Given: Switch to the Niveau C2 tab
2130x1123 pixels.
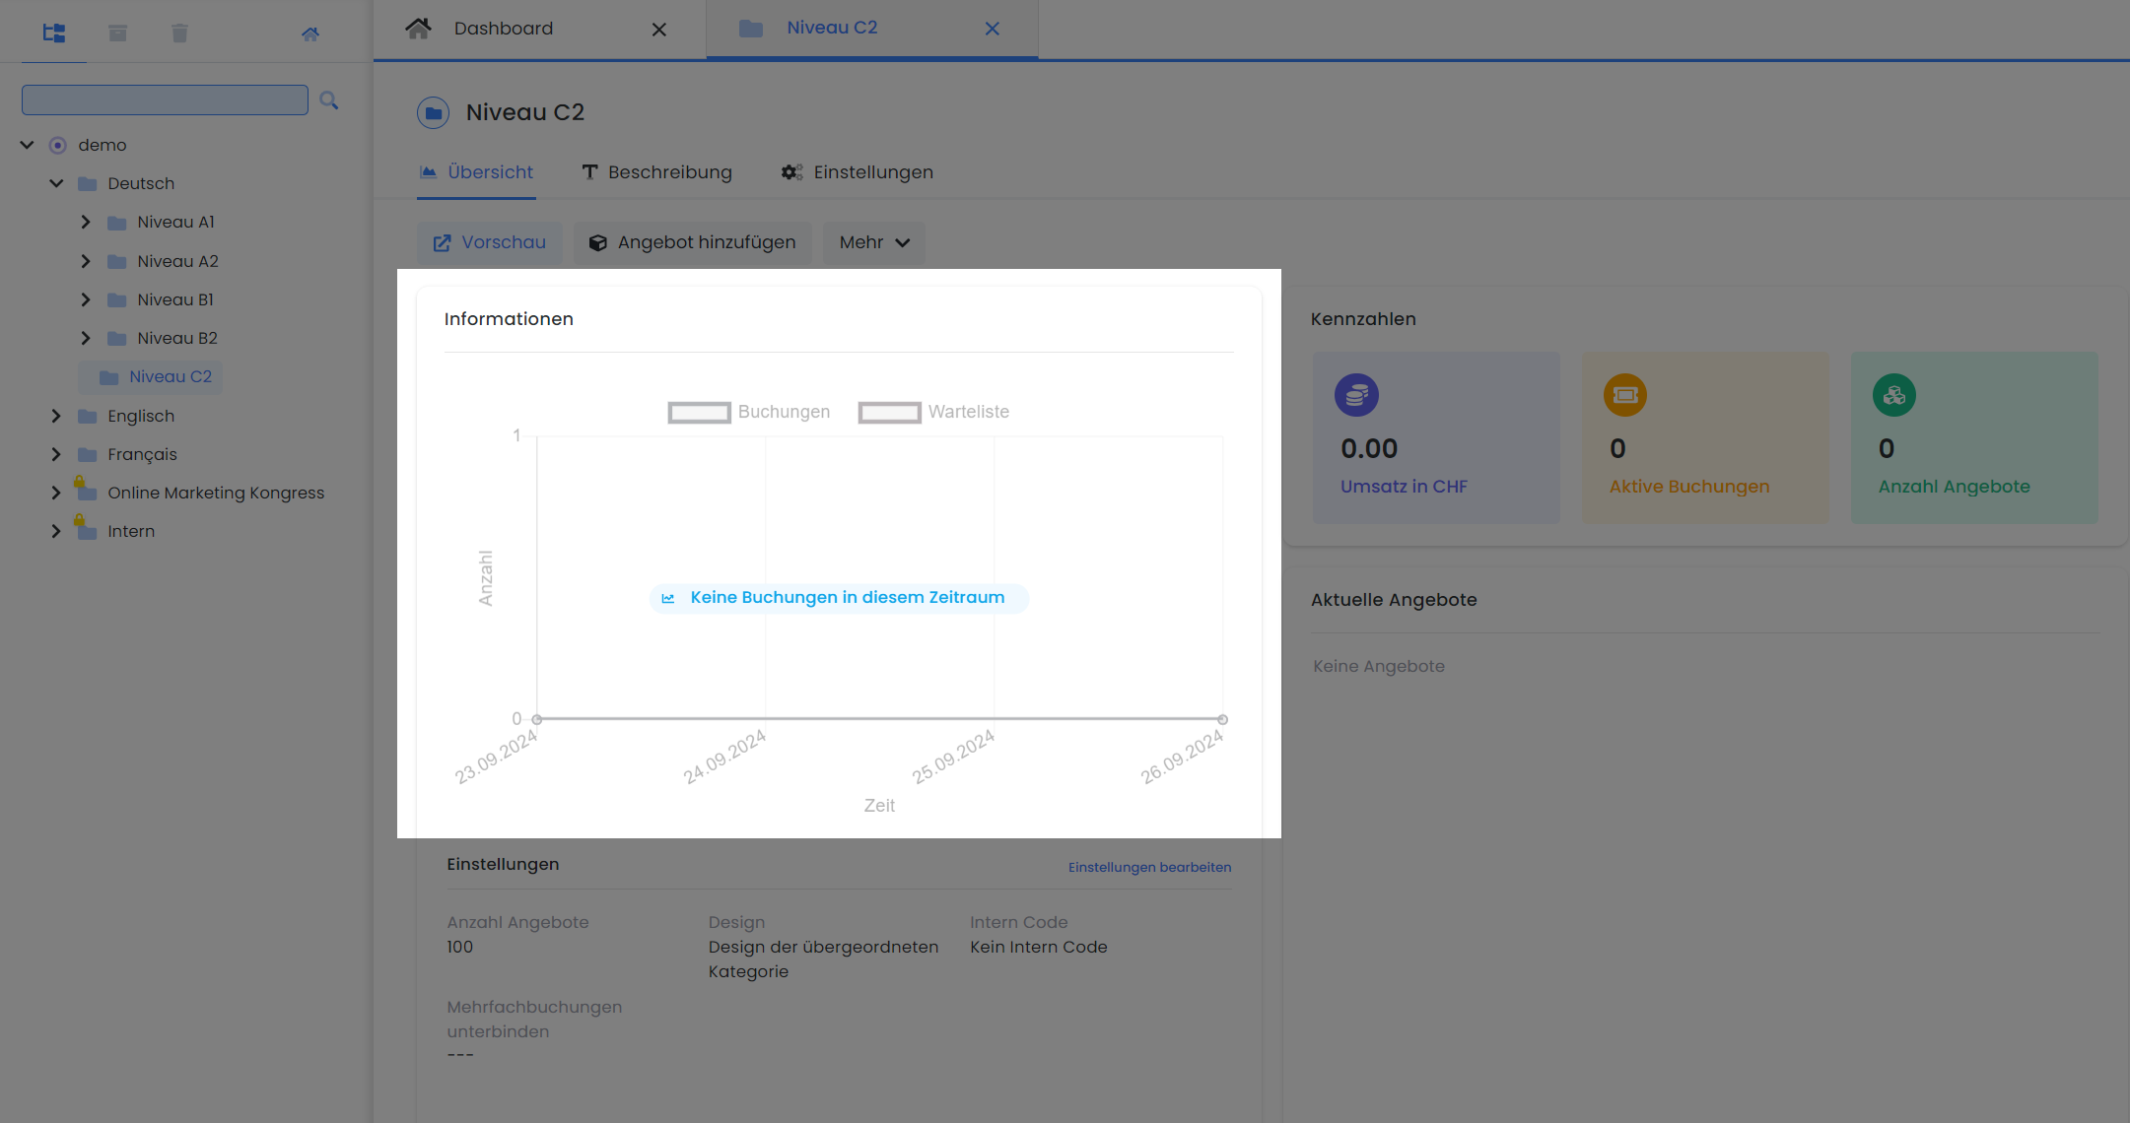Looking at the screenshot, I should click(x=832, y=28).
